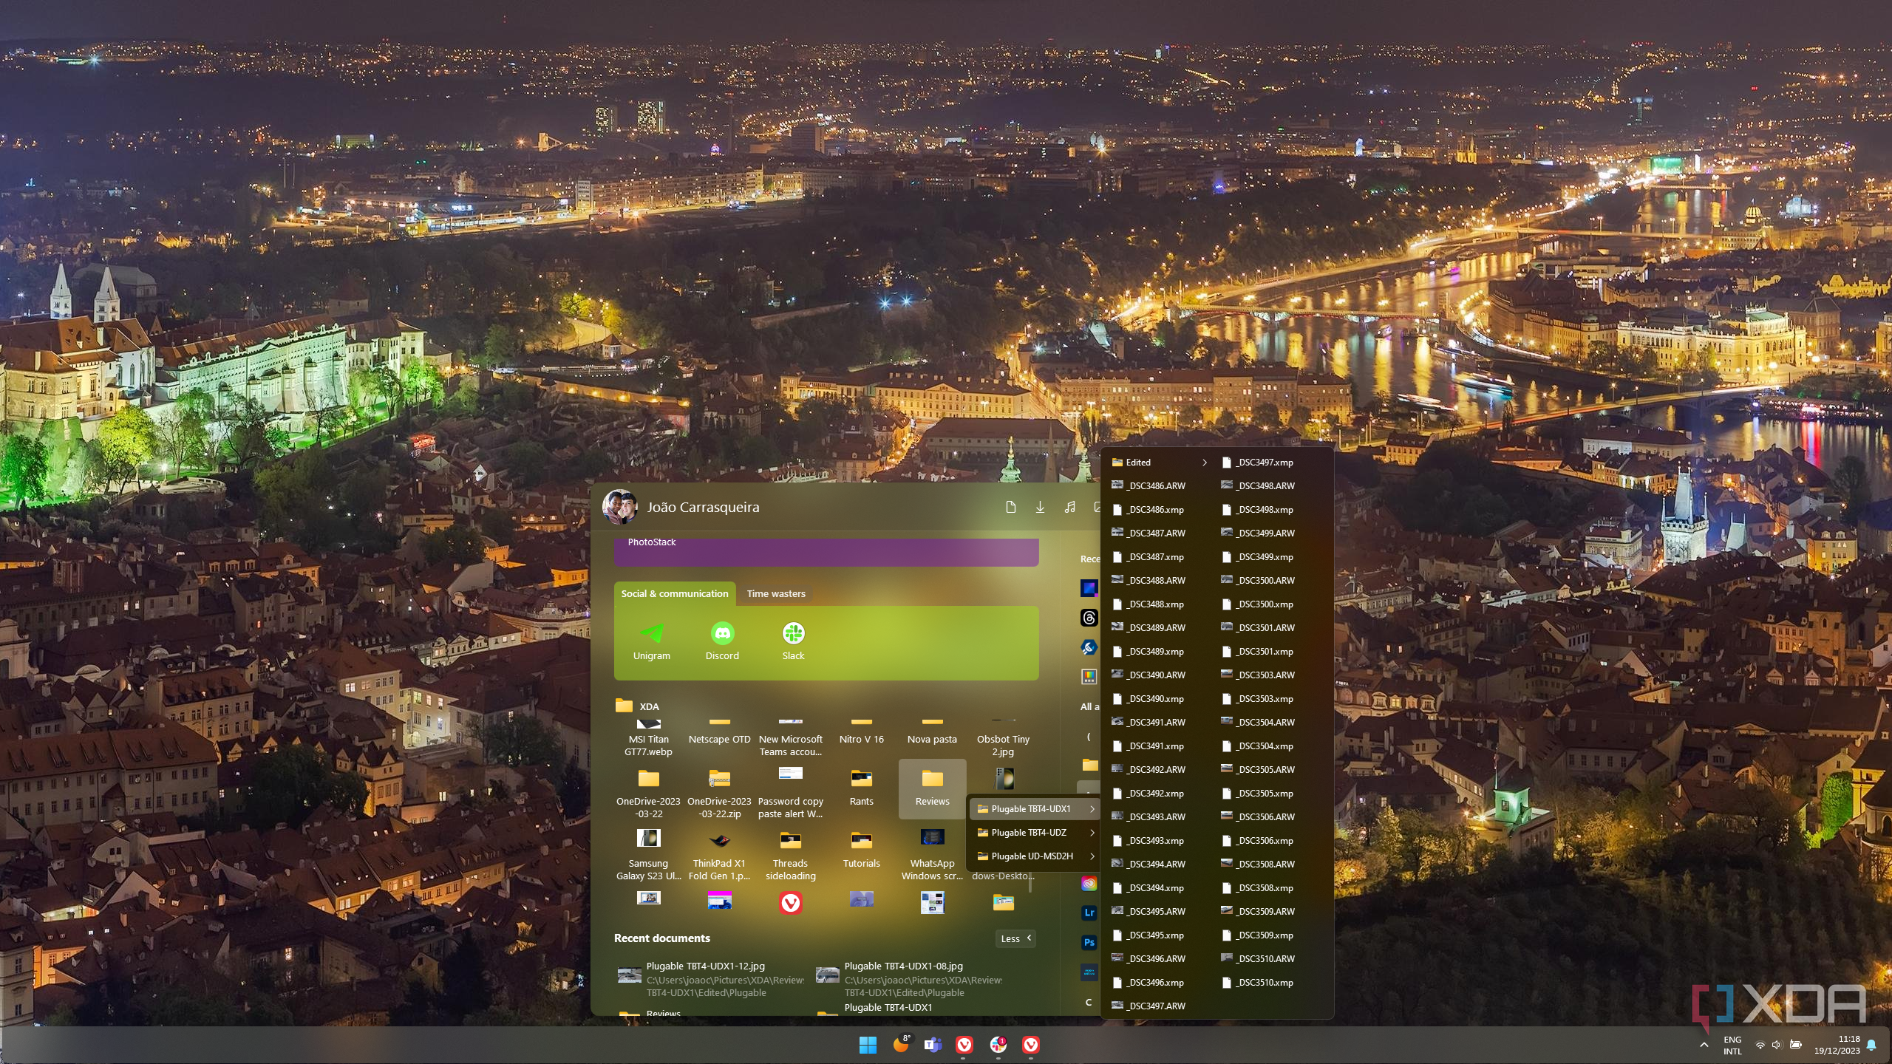Open the OneDrive-2023-03-22.zip archive
1892x1064 pixels.
[719, 793]
